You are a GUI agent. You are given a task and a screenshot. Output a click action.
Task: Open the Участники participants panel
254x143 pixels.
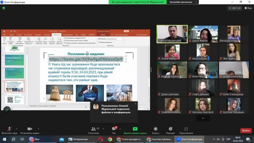click(94, 130)
